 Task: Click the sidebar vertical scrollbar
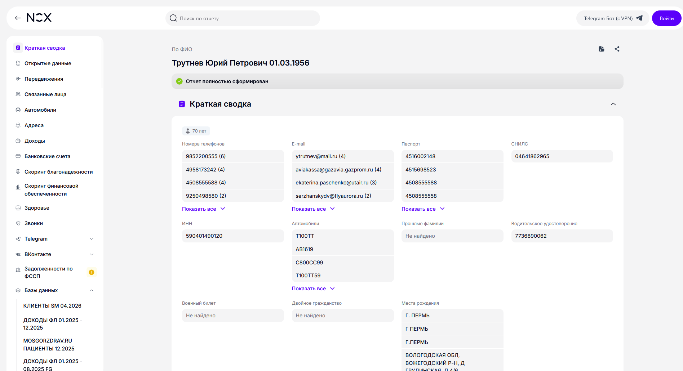click(x=102, y=64)
